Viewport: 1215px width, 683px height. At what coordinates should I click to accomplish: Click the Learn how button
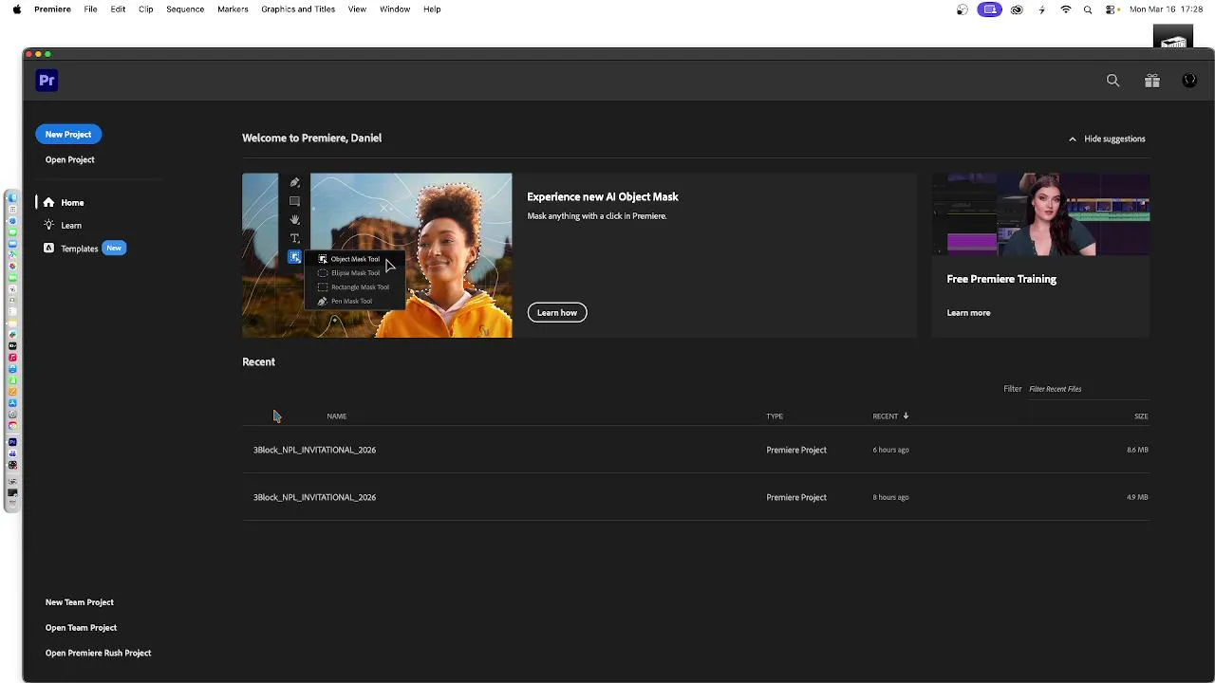tap(557, 312)
